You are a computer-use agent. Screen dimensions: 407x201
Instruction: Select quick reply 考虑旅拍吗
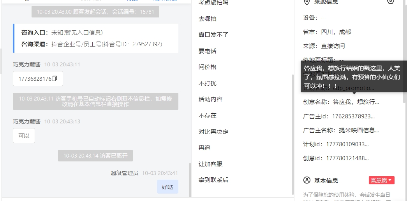pos(213,3)
